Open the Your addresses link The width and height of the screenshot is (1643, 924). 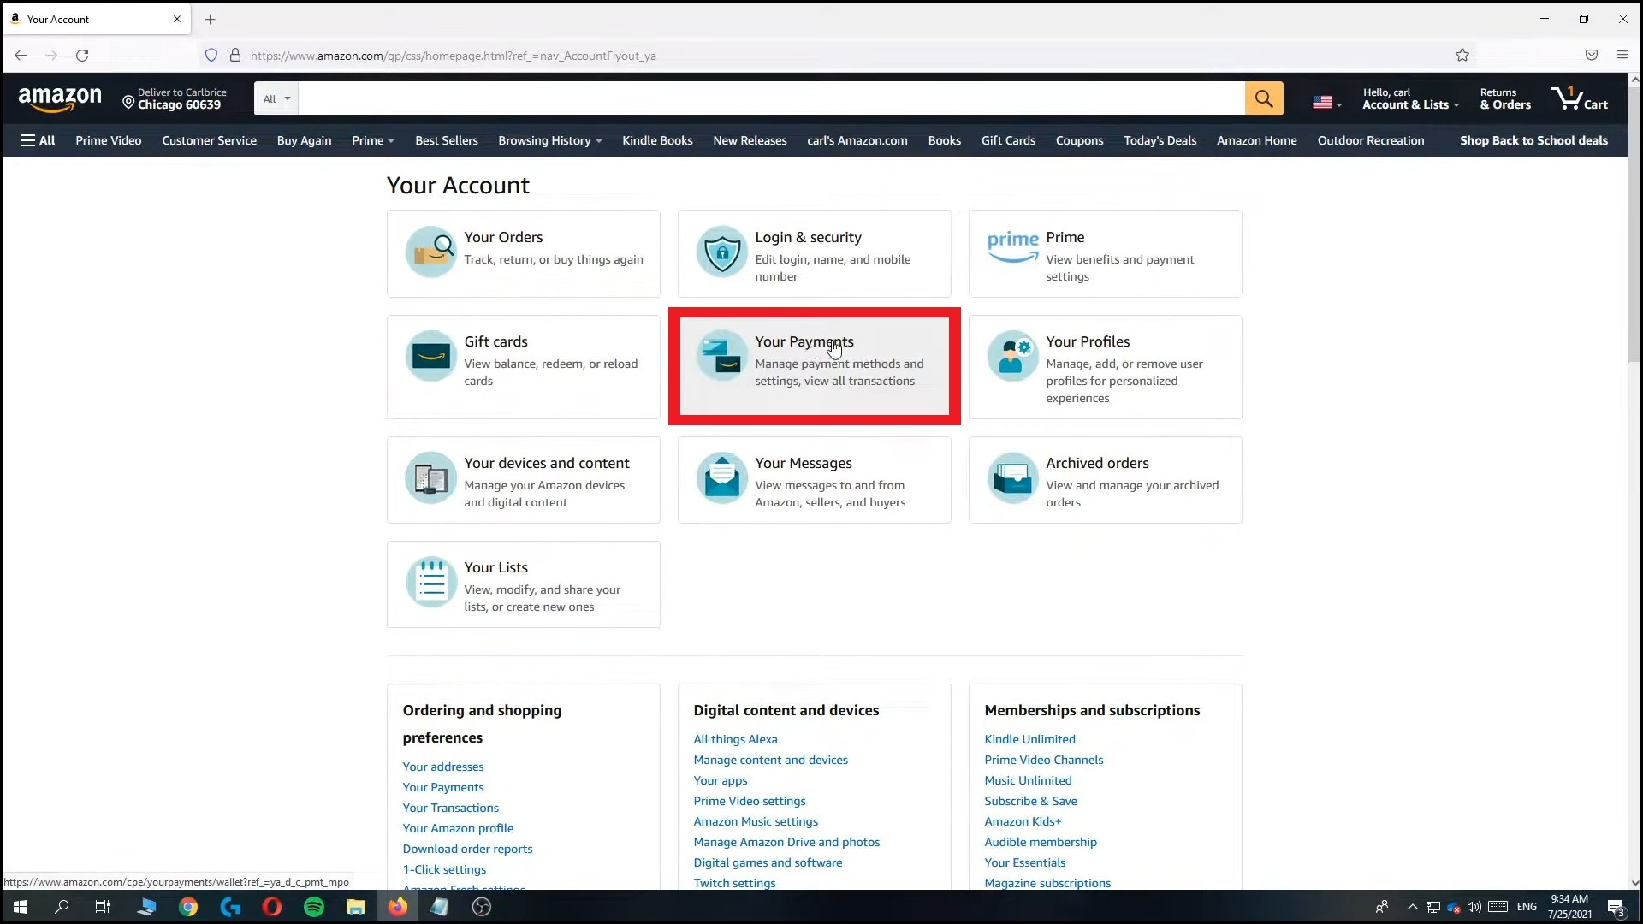click(x=442, y=767)
